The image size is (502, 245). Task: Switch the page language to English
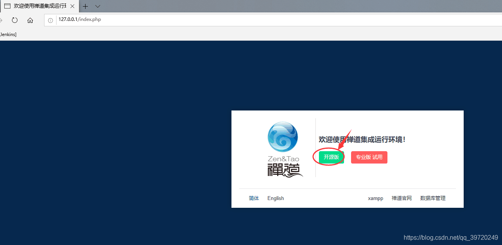pyautogui.click(x=275, y=198)
